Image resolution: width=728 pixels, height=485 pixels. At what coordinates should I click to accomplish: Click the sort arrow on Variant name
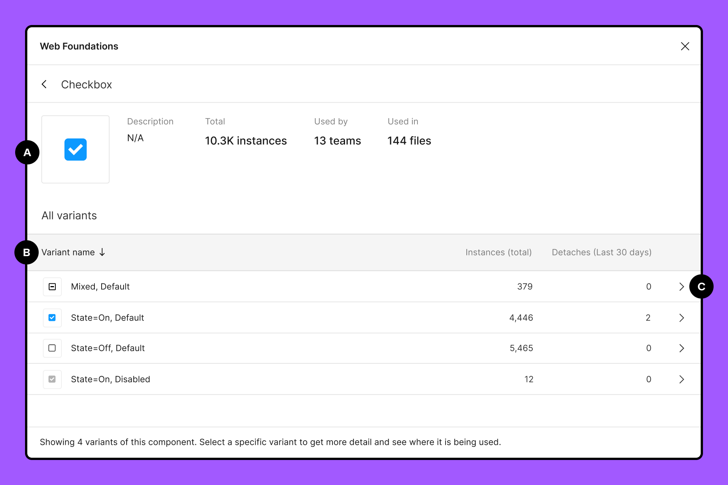pos(102,252)
